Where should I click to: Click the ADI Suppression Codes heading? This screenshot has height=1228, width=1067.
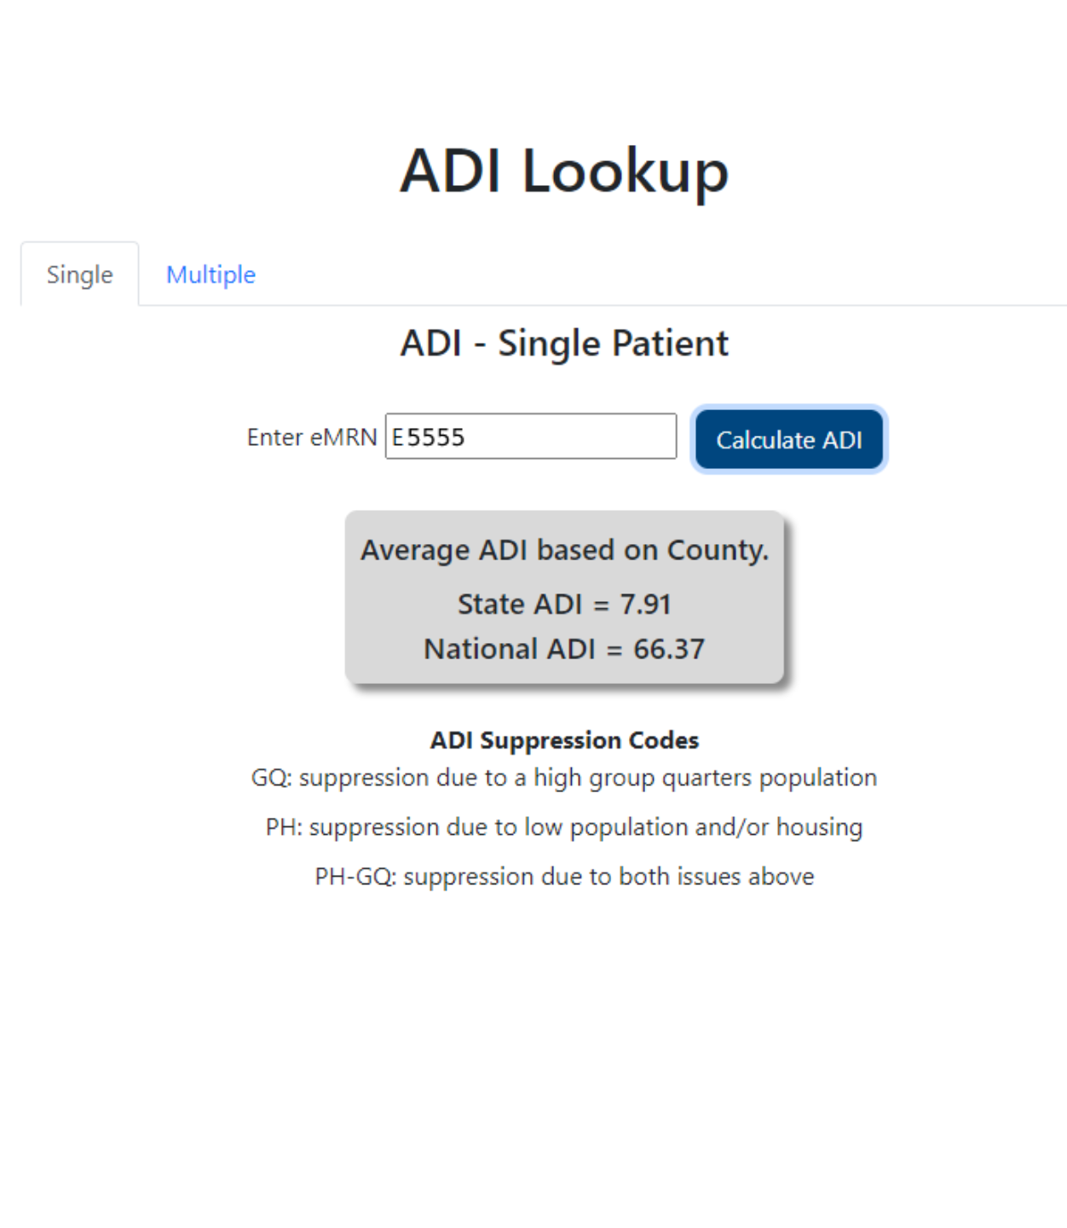tap(564, 740)
